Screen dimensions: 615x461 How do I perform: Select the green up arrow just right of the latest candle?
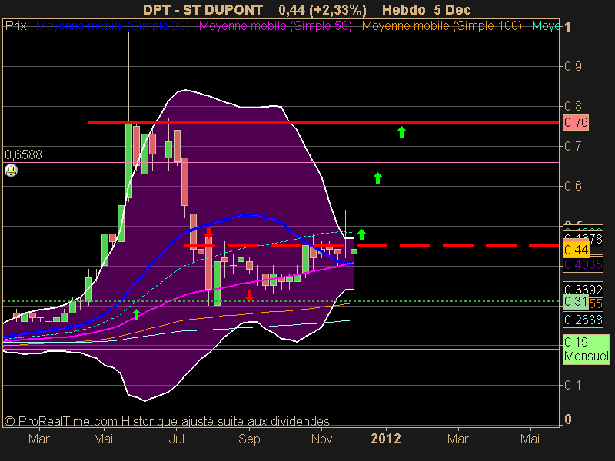click(361, 234)
